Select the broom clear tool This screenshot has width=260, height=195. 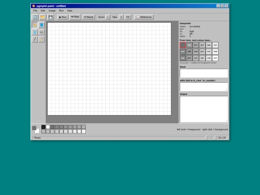41,39
